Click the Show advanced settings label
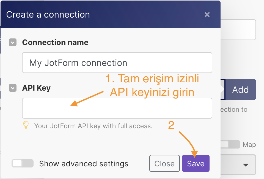Screen dimensions: 264x179 pos(84,164)
